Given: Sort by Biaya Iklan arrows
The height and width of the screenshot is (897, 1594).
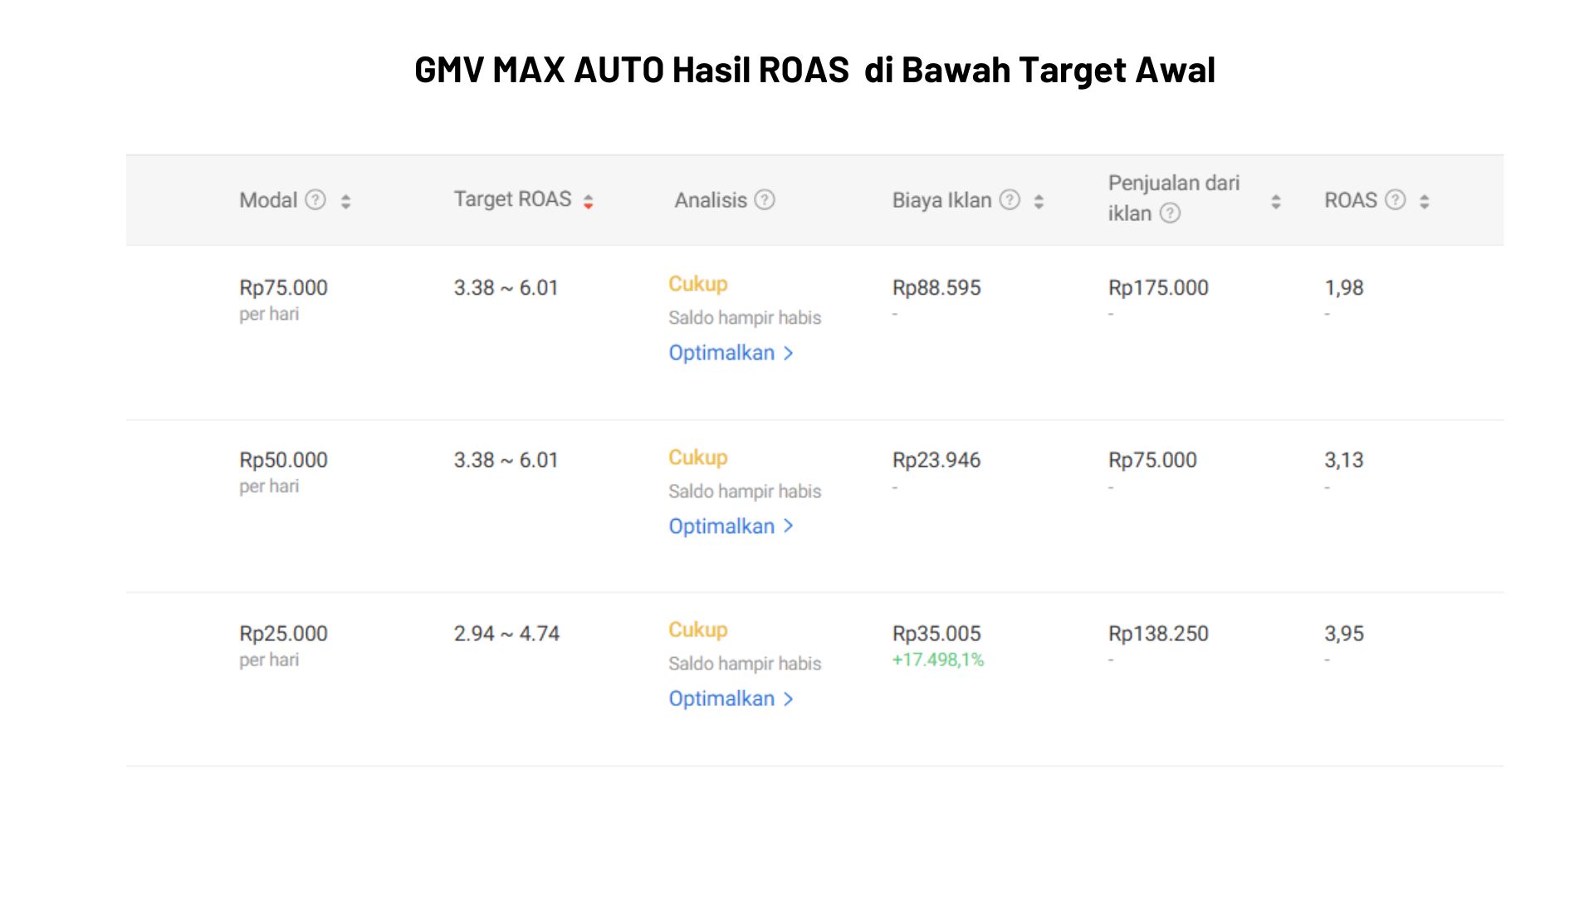Looking at the screenshot, I should (x=1039, y=201).
